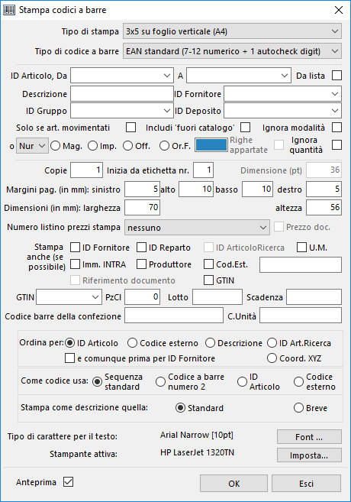Click the barcode icon in title bar
Viewport: 351px width, 502px height.
coord(9,10)
